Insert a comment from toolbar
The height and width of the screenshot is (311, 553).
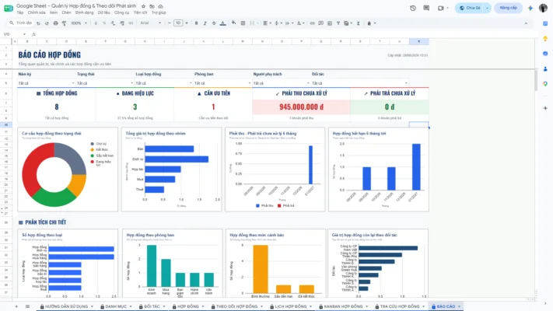click(320, 23)
